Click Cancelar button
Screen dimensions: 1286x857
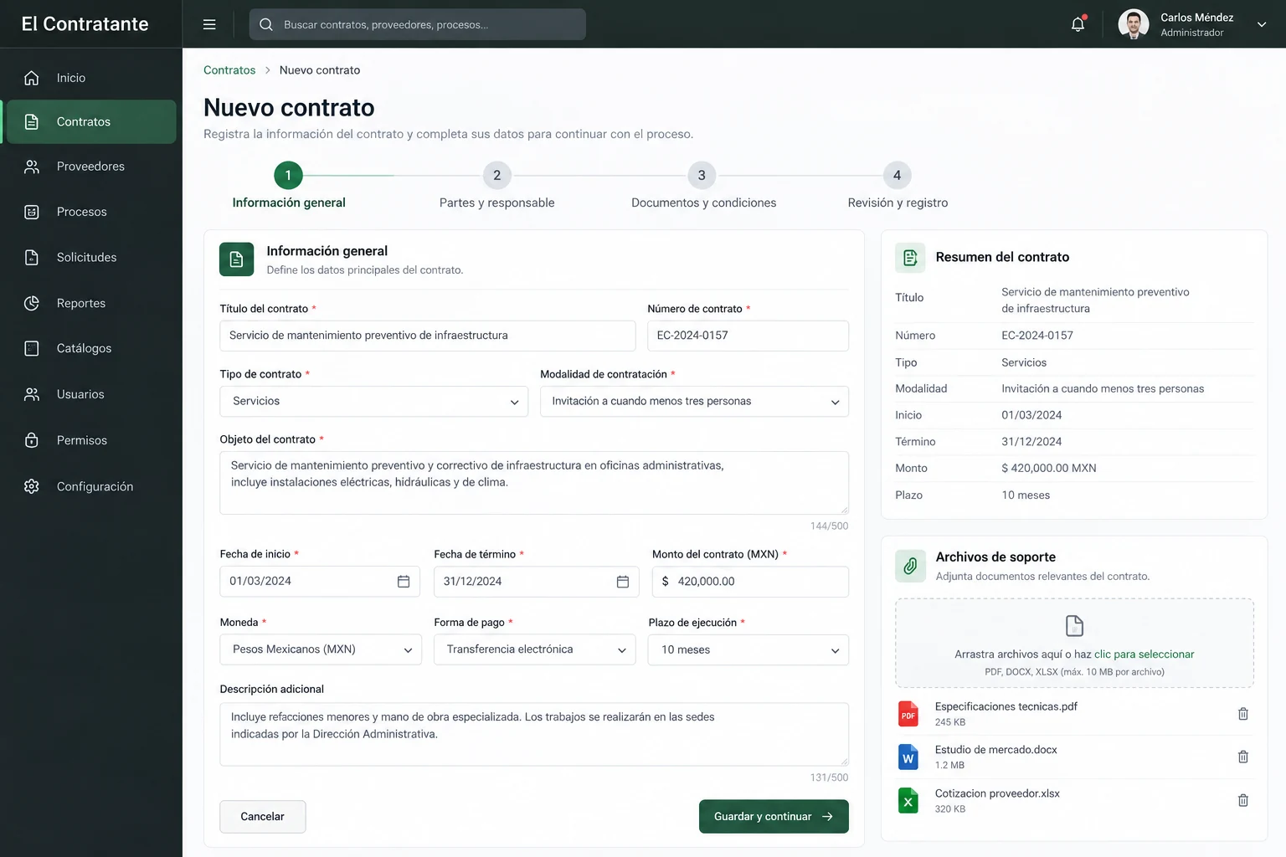coord(263,817)
